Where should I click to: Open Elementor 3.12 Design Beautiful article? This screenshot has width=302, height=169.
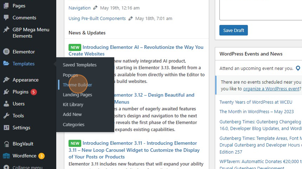(154, 99)
